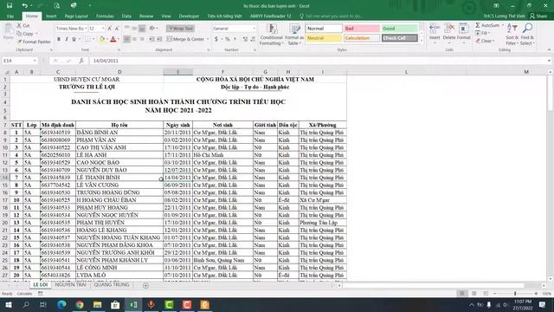Click the Insert Function fx icon
The height and width of the screenshot is (312, 554).
click(81, 61)
